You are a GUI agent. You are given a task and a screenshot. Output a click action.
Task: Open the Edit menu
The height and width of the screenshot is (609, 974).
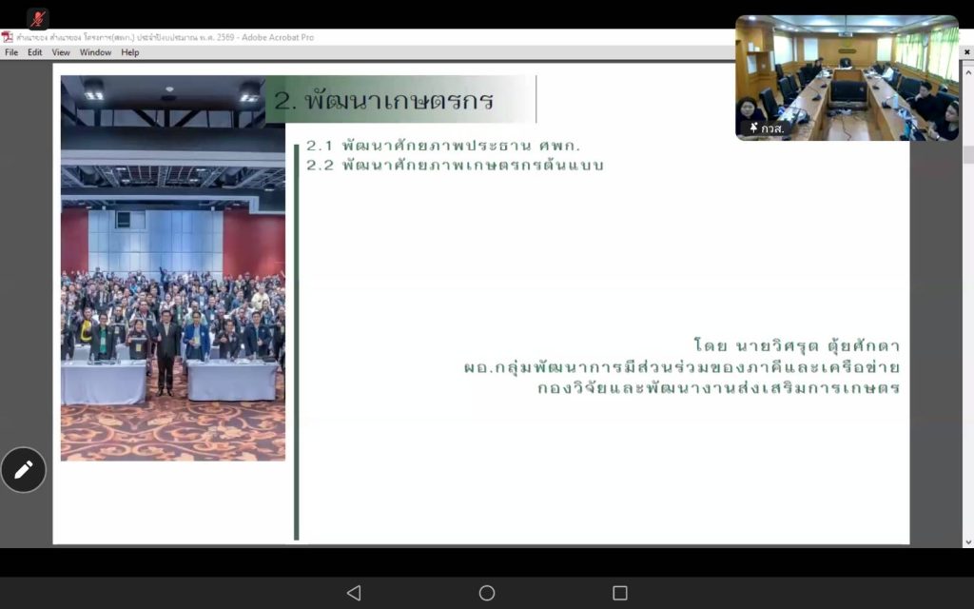coord(34,52)
